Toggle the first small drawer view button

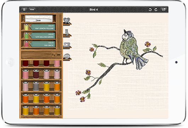(54, 55)
